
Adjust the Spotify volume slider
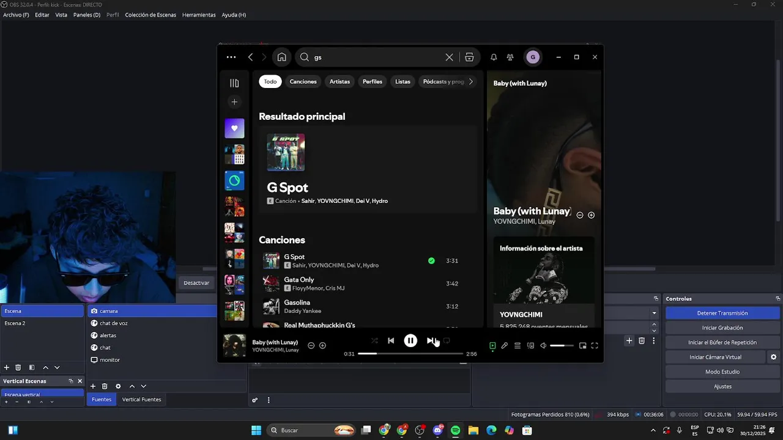click(x=562, y=346)
